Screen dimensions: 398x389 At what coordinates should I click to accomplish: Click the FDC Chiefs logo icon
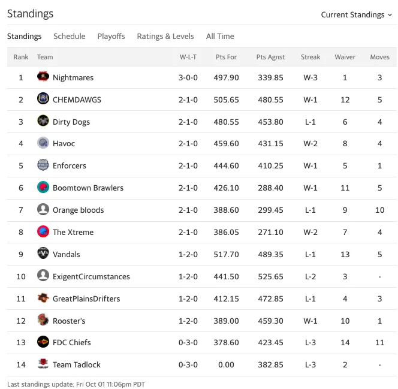tap(43, 342)
